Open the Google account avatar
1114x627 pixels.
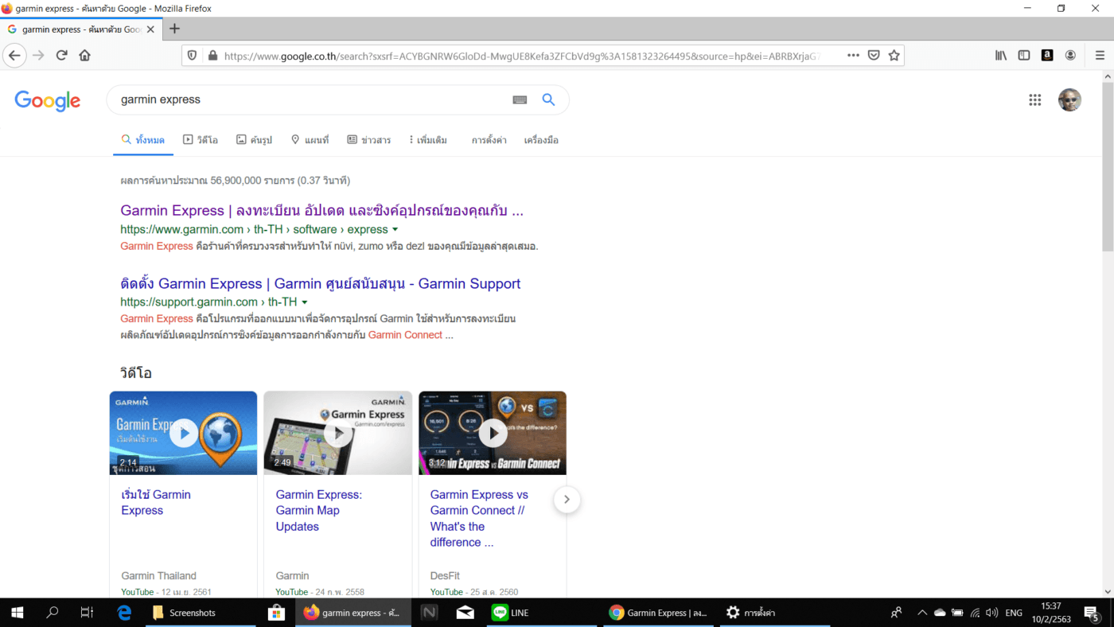click(1069, 99)
